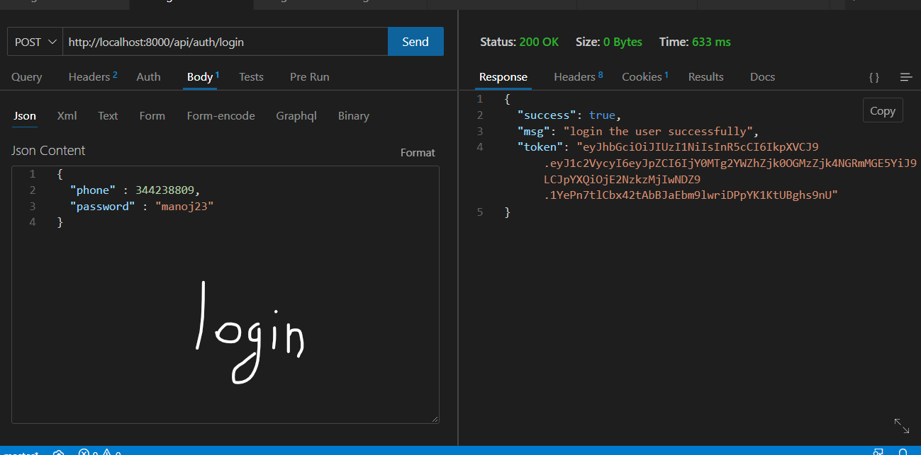Click the "manoj23" password value

[x=184, y=206]
